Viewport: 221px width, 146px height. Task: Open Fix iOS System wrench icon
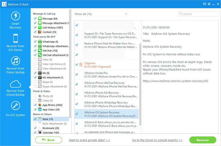(15, 106)
